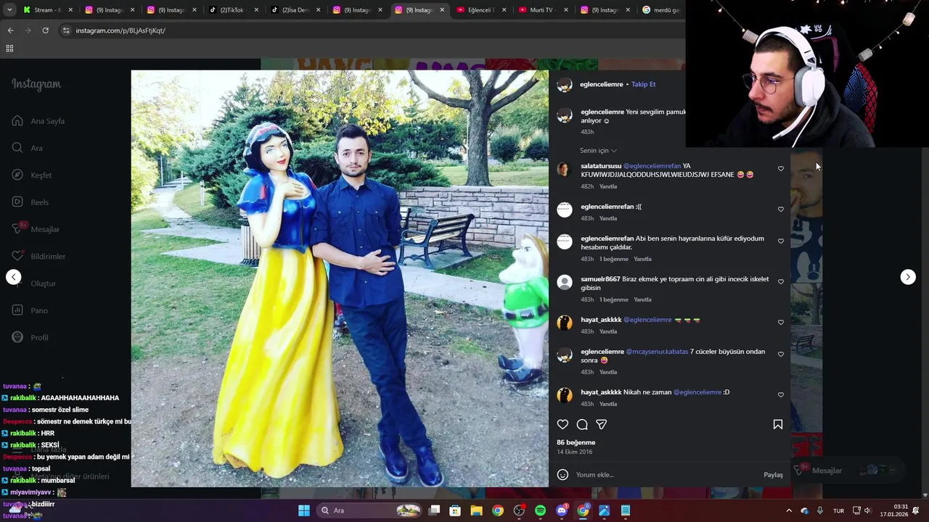Reply to samuelr8667's comment via Yanıtla

point(643,299)
